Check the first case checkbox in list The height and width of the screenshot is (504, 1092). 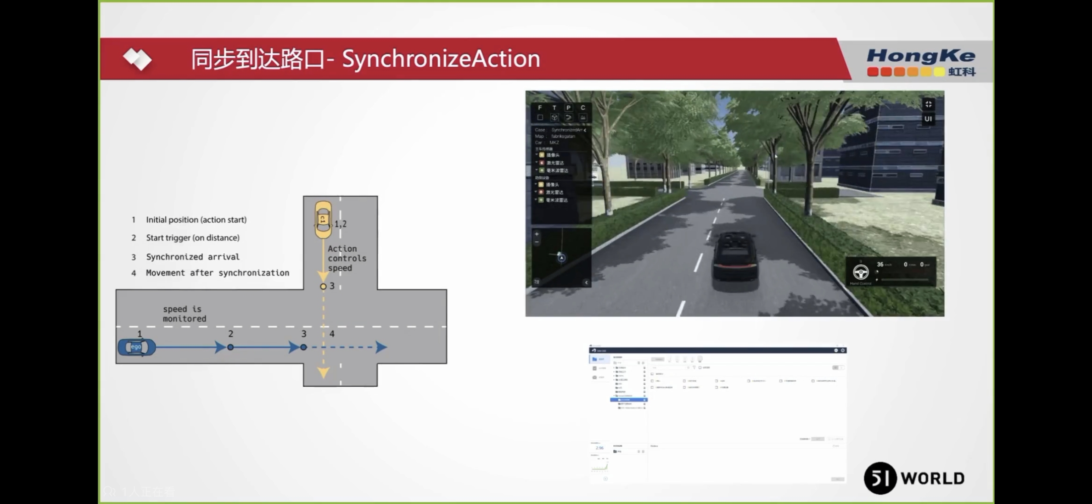click(x=652, y=381)
